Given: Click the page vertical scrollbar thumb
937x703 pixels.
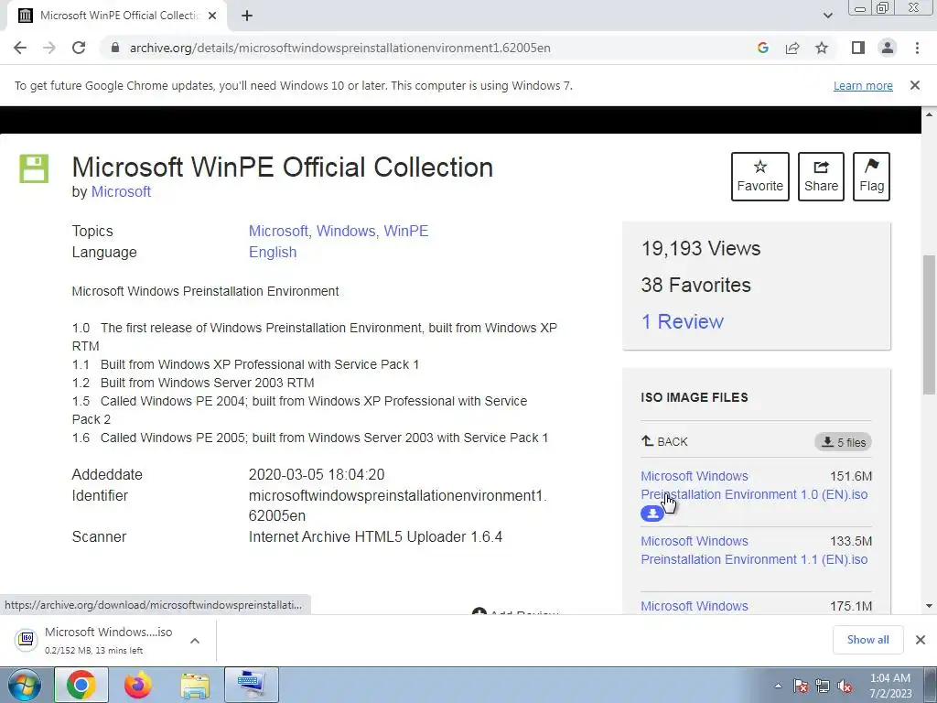Looking at the screenshot, I should click(929, 325).
